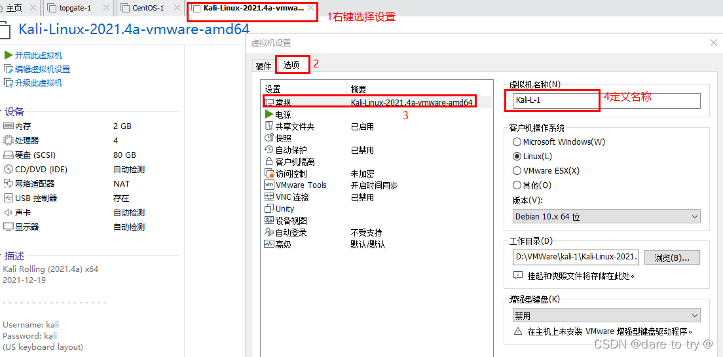Close the 主页 tab
The height and width of the screenshot is (357, 723).
[33, 8]
